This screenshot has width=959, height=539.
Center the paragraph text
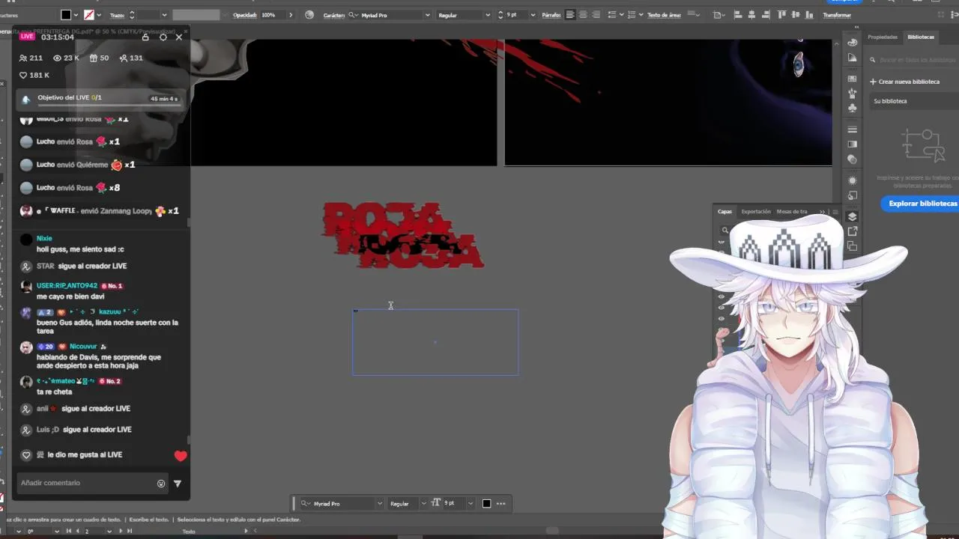[x=583, y=15]
